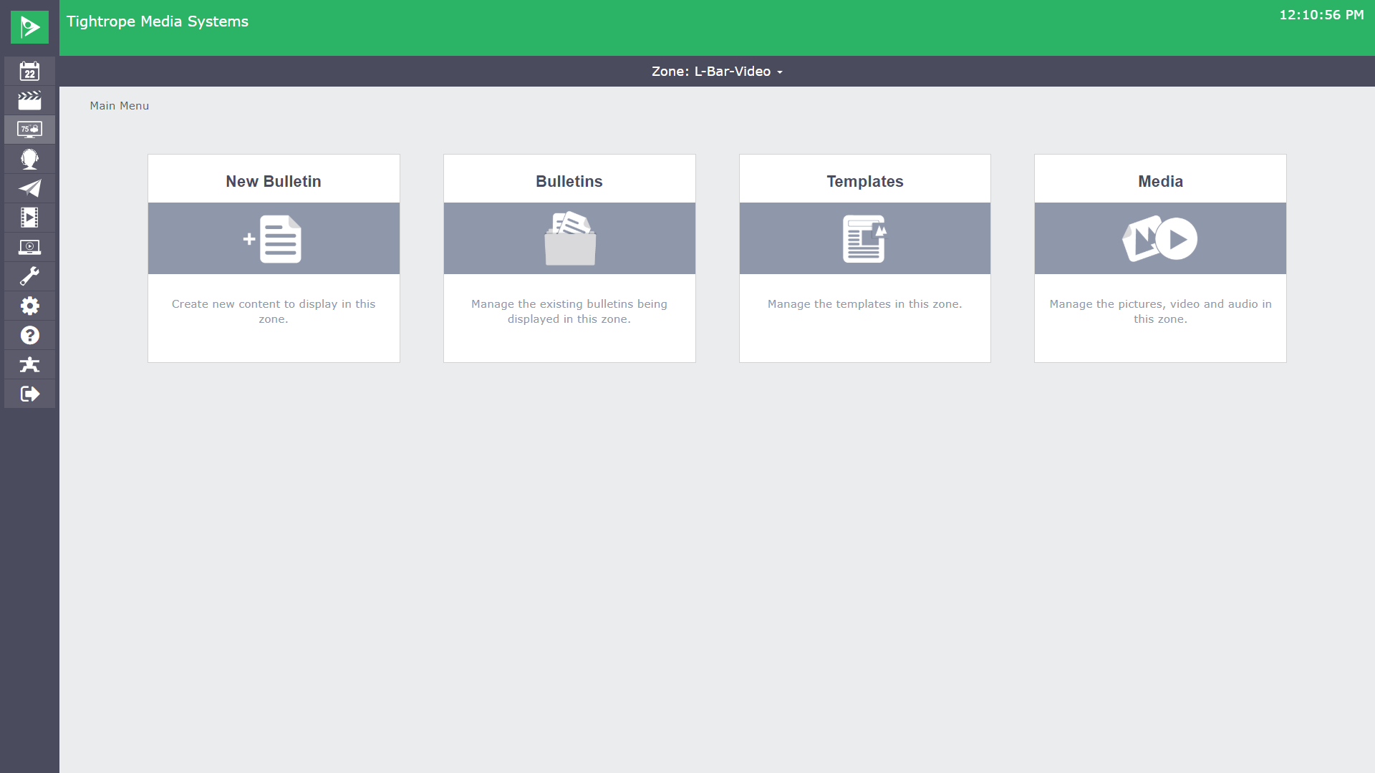Expand the Zone: L-Bar-Video dropdown
This screenshot has width=1375, height=773.
716,72
